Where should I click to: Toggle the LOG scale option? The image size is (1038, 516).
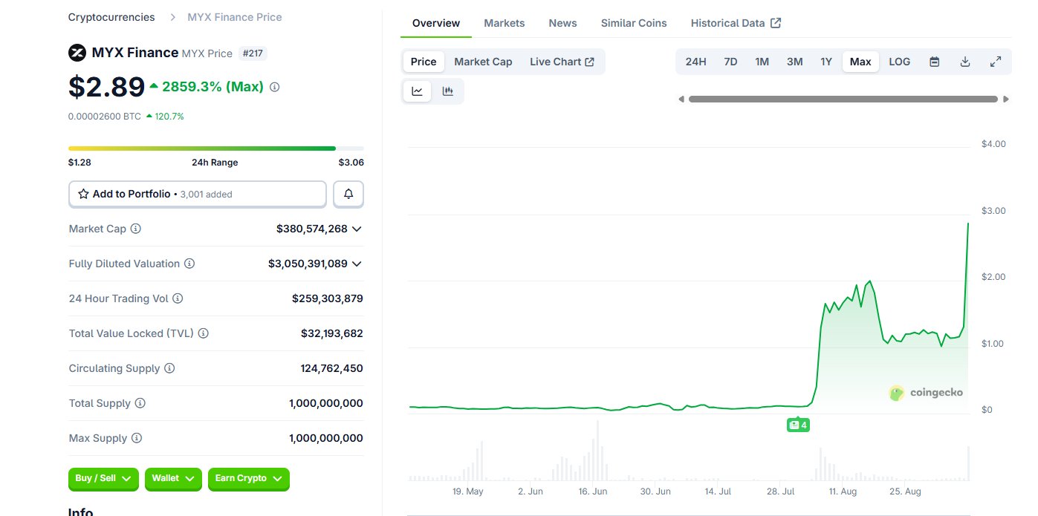[899, 62]
